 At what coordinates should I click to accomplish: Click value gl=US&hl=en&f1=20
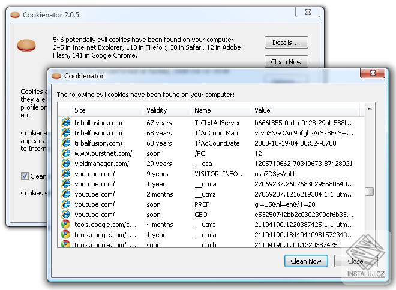pyautogui.click(x=285, y=204)
